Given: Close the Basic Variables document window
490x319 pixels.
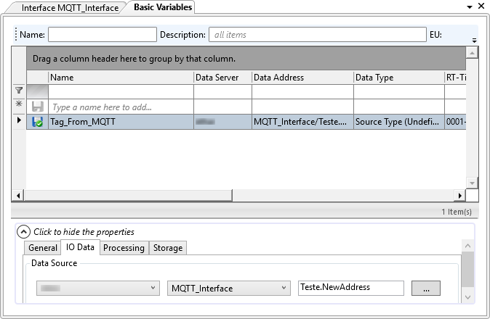Looking at the screenshot, I should 481,8.
